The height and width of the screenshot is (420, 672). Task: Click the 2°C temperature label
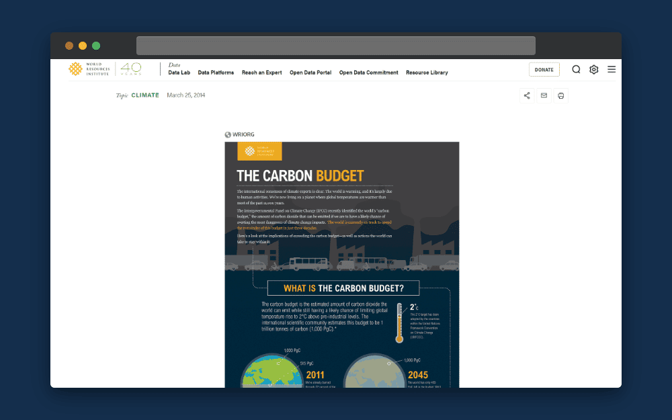point(414,307)
